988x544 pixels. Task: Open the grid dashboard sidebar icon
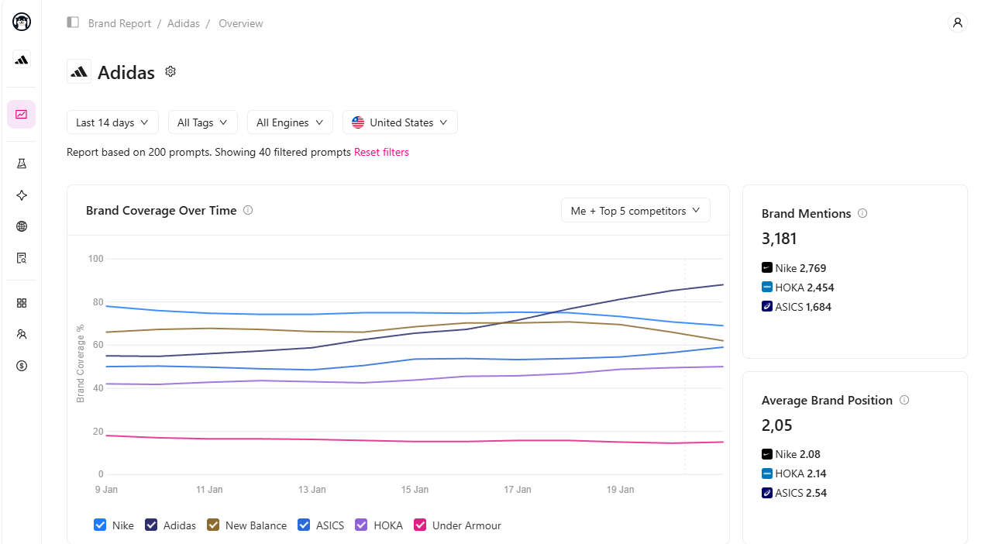pos(22,303)
